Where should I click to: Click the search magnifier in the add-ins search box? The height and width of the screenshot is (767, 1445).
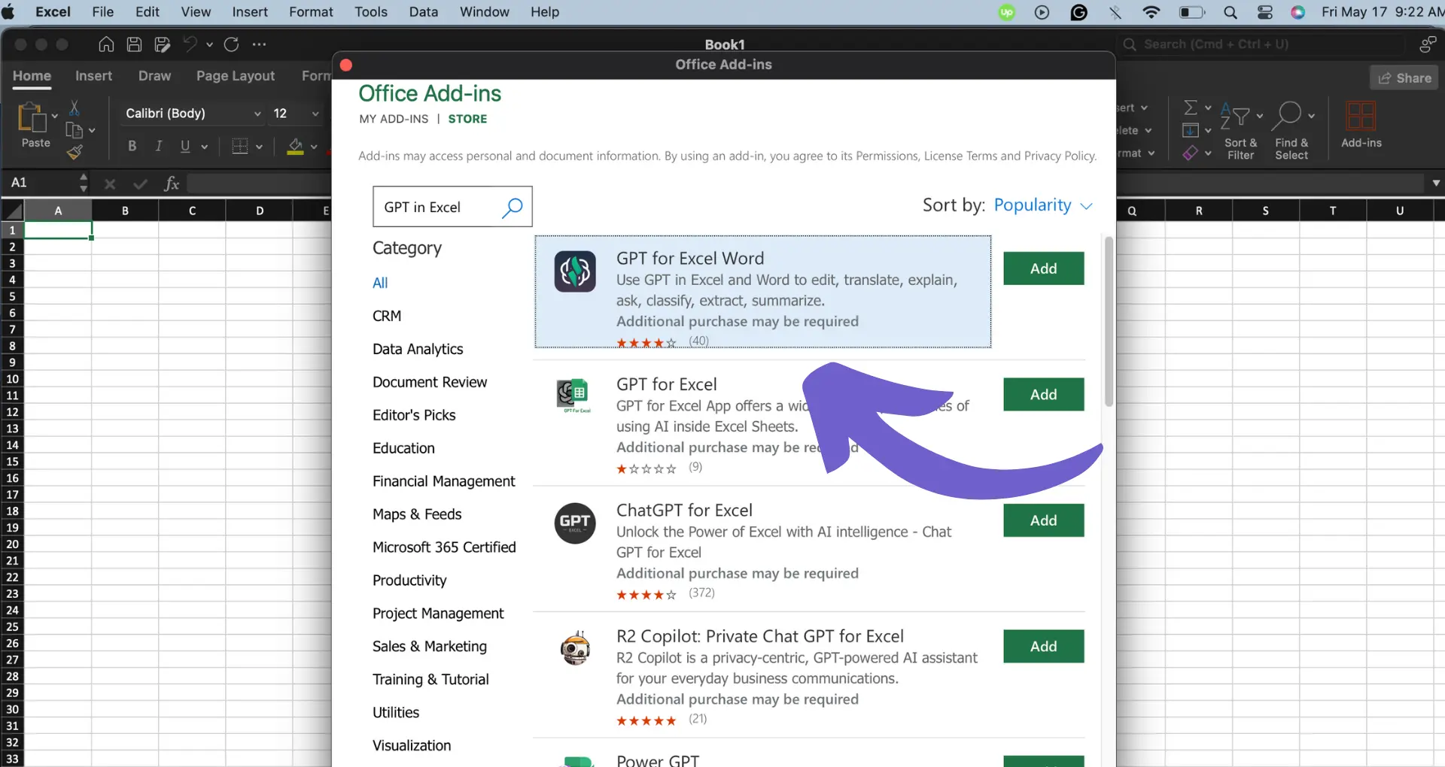coord(512,207)
